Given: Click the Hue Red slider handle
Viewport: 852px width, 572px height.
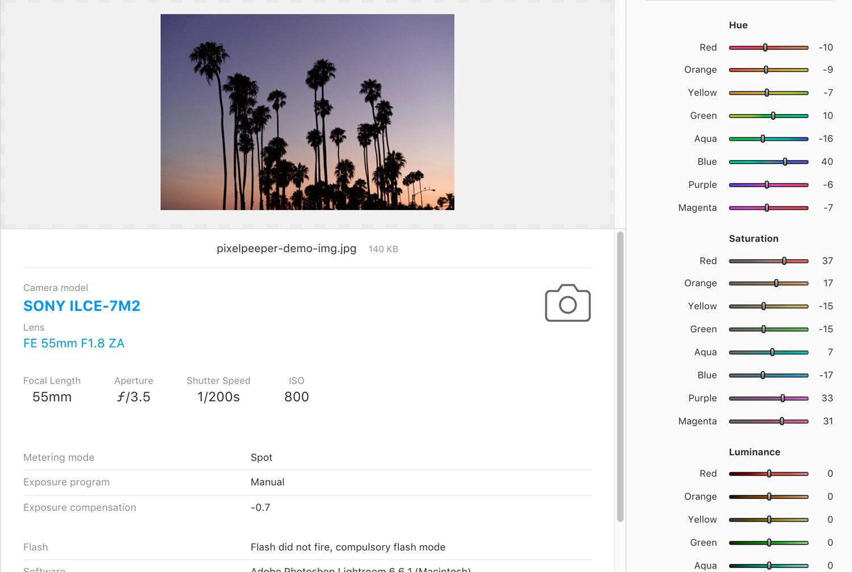Looking at the screenshot, I should point(765,48).
